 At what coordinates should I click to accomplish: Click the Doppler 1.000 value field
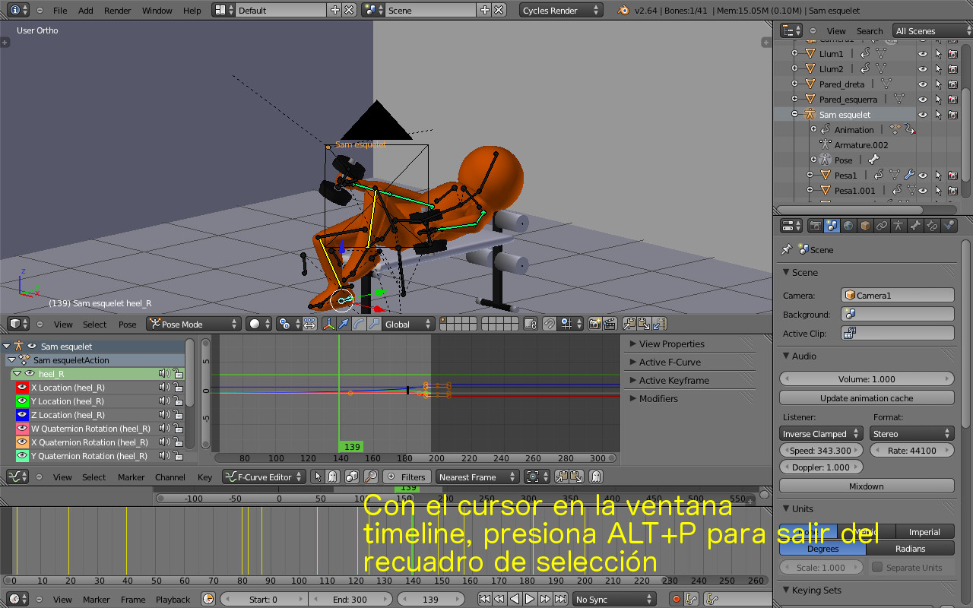[x=821, y=467]
